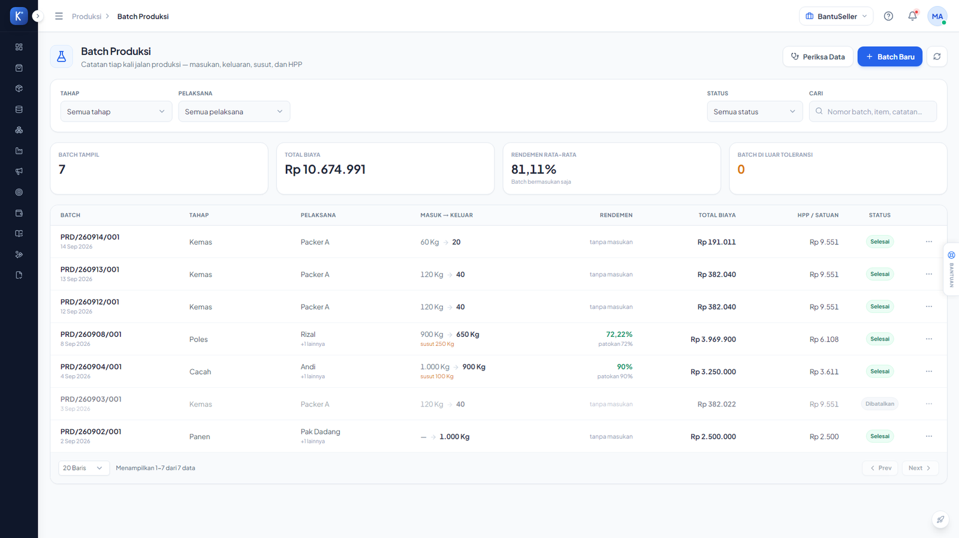Open the Semua tahap dropdown
The image size is (959, 538).
(116, 111)
